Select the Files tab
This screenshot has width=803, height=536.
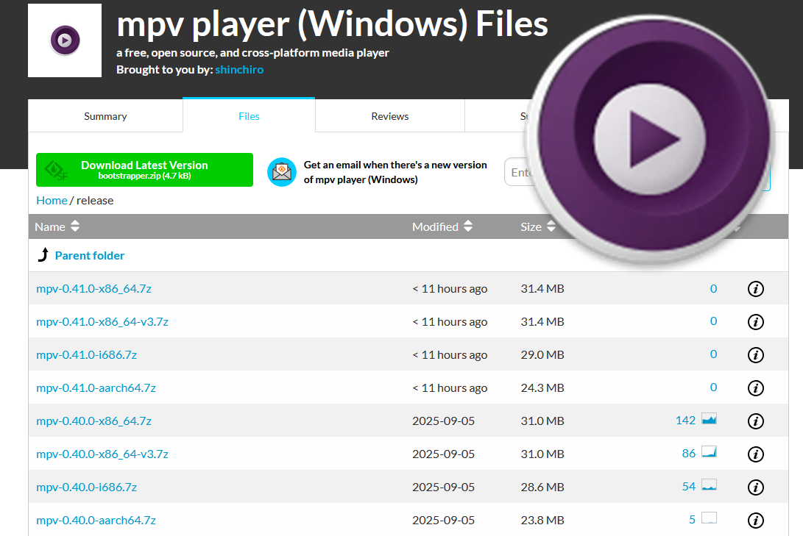point(249,116)
